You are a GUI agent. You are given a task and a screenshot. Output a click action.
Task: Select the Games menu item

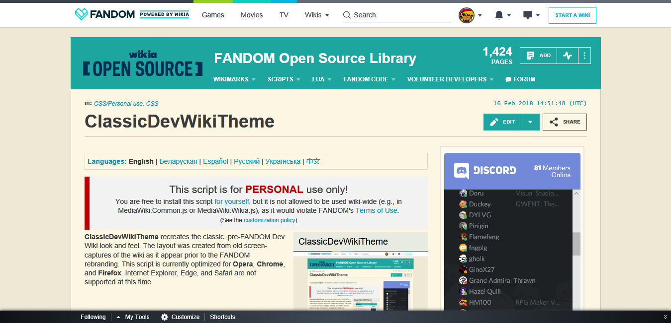pos(213,15)
